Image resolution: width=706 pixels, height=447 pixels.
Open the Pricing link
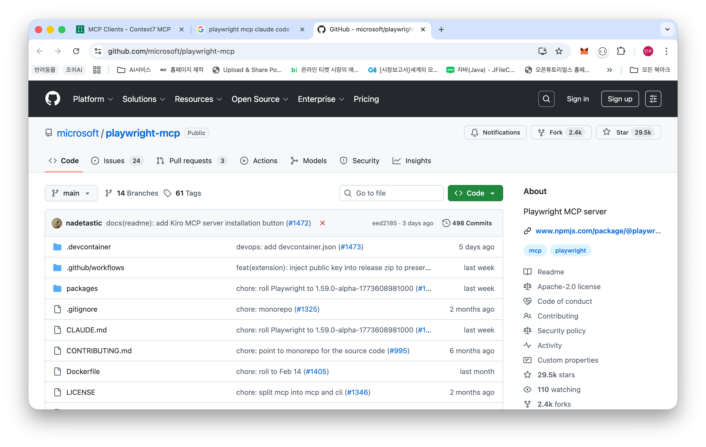[x=366, y=99]
